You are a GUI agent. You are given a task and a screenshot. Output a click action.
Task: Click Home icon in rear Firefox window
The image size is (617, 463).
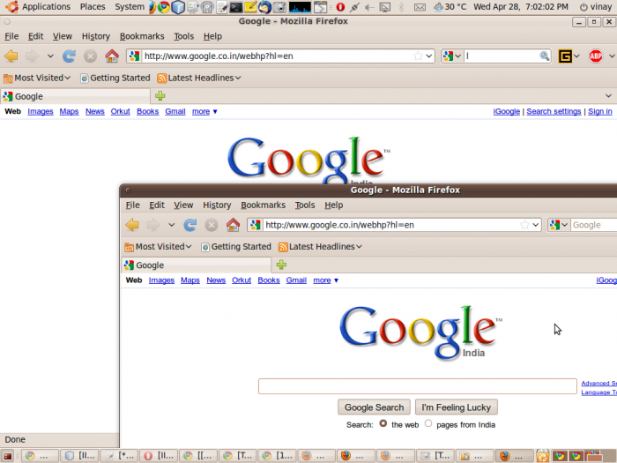[112, 56]
